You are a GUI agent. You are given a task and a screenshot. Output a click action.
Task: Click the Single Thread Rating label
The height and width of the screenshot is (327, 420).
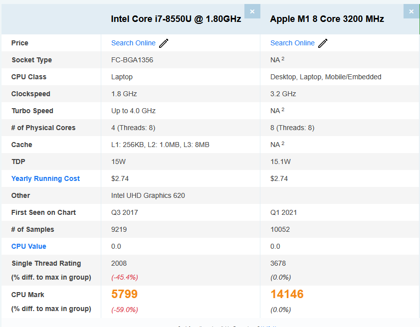click(46, 263)
